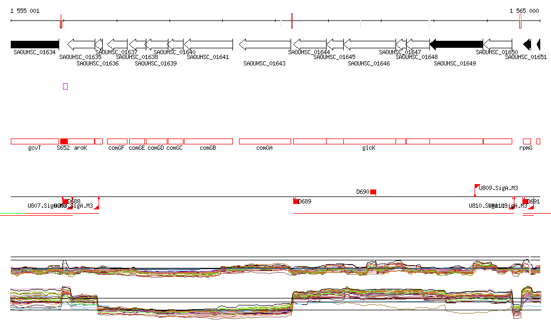Click the start coordinate label 1 555 001
The image size is (551, 328).
tap(25, 11)
